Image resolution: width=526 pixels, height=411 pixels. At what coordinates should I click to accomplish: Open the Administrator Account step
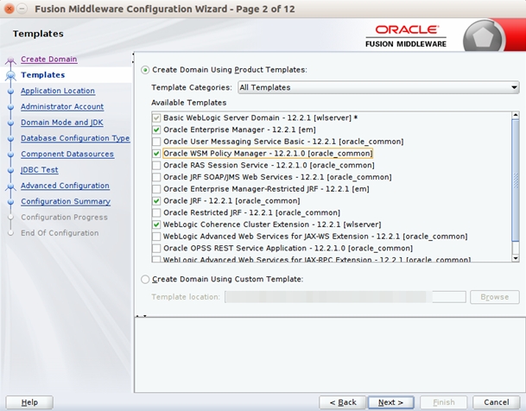[62, 106]
